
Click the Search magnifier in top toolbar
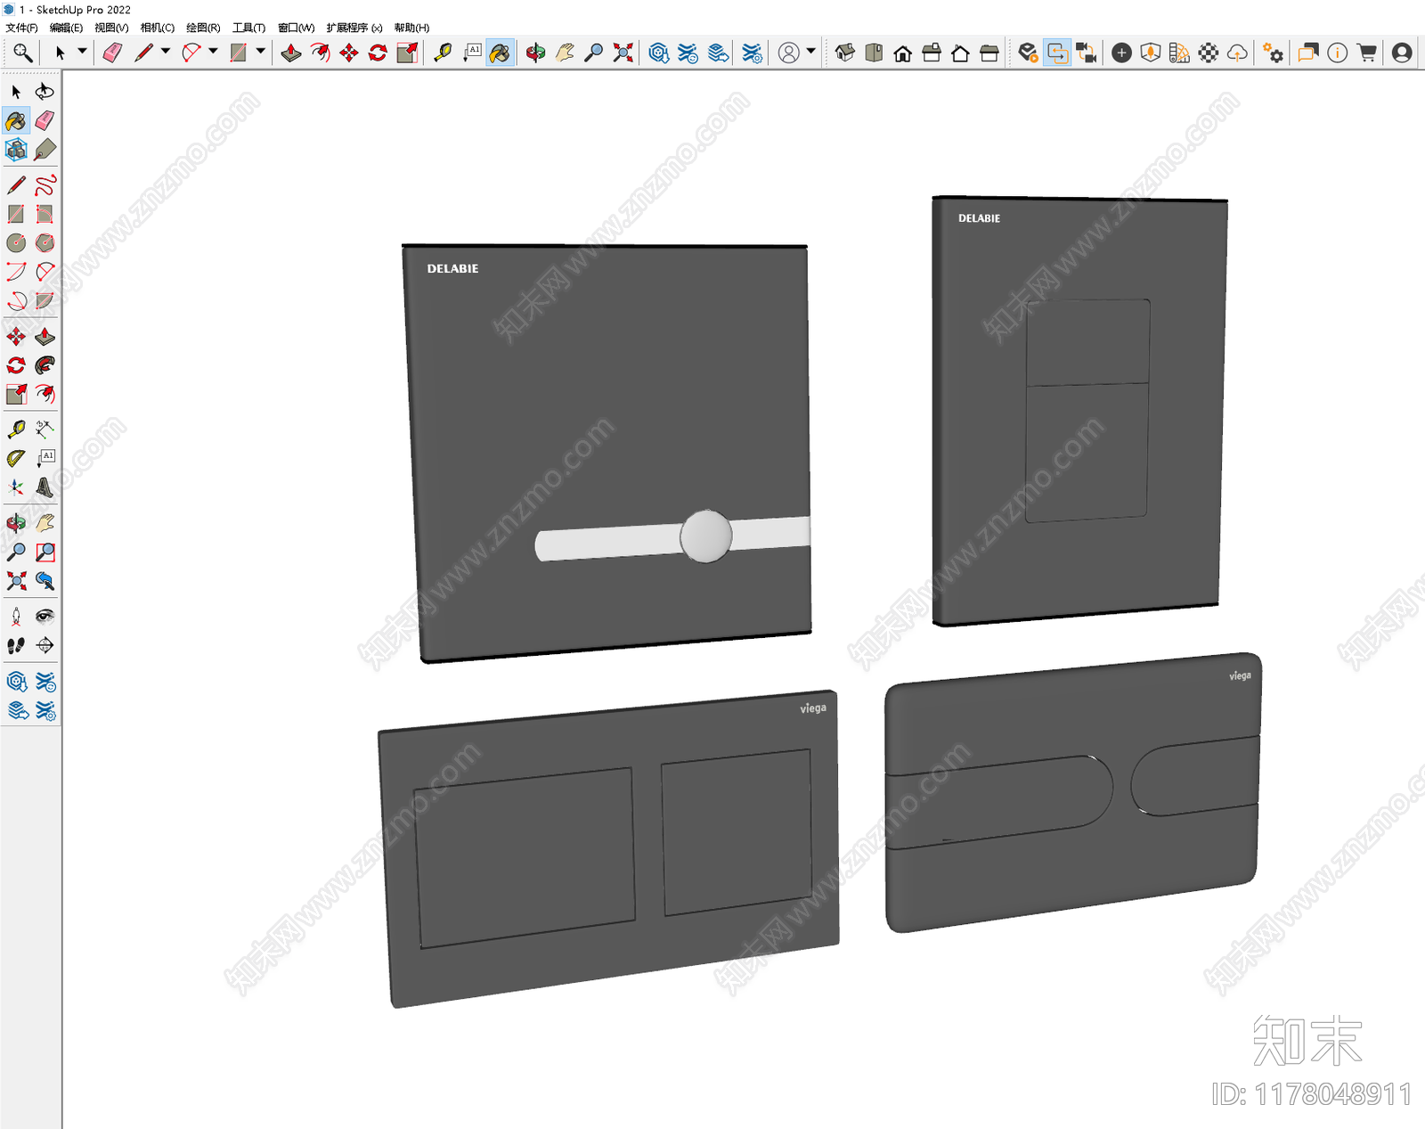point(22,53)
